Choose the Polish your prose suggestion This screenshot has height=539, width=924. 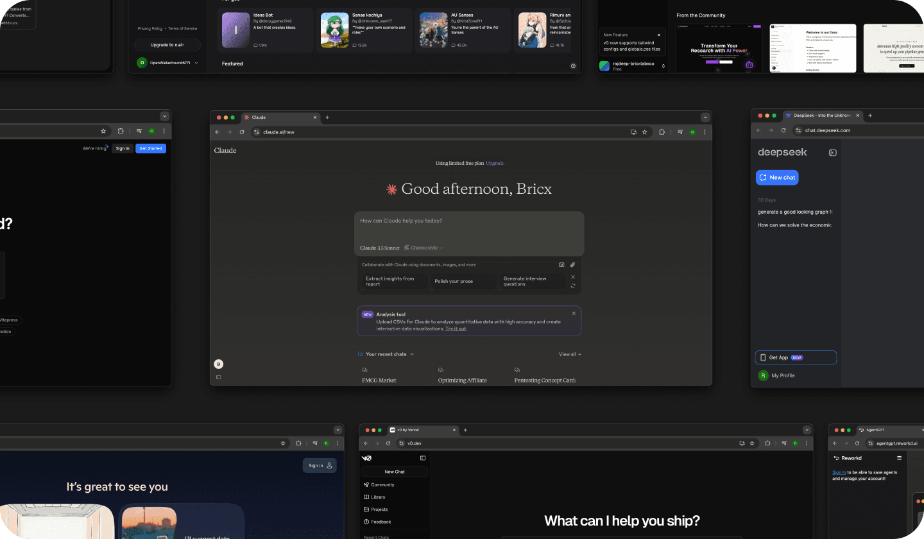click(x=463, y=281)
